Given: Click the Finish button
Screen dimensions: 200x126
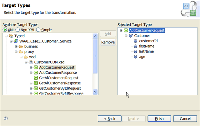Looking at the screenshot, I should coord(159,118).
